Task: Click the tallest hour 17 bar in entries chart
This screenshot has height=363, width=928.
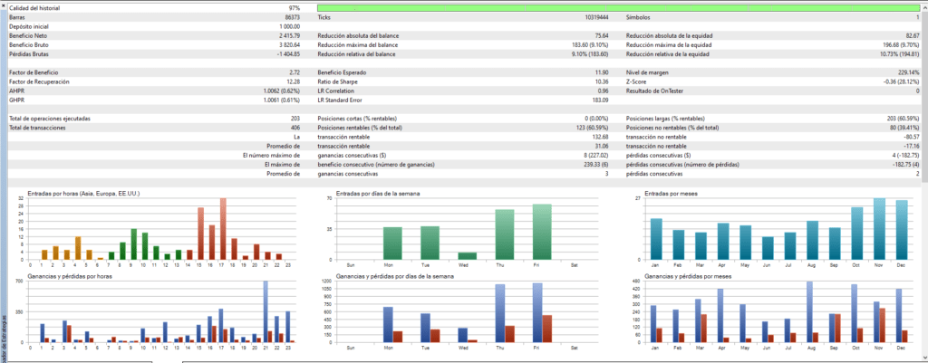Action: [223, 229]
